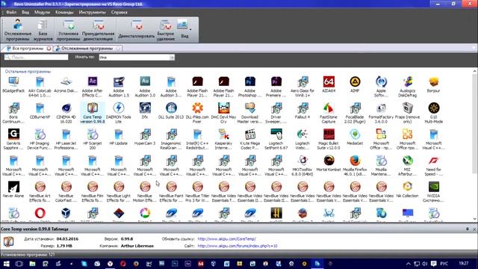The height and width of the screenshot is (269, 478).
Task: Close the Все программы tab
Action: [49, 48]
